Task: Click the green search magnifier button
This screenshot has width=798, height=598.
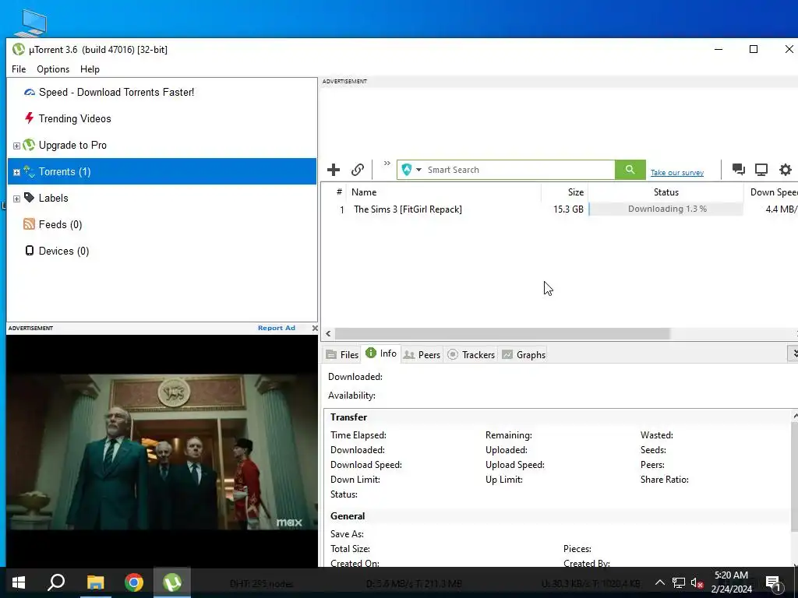Action: 630,170
